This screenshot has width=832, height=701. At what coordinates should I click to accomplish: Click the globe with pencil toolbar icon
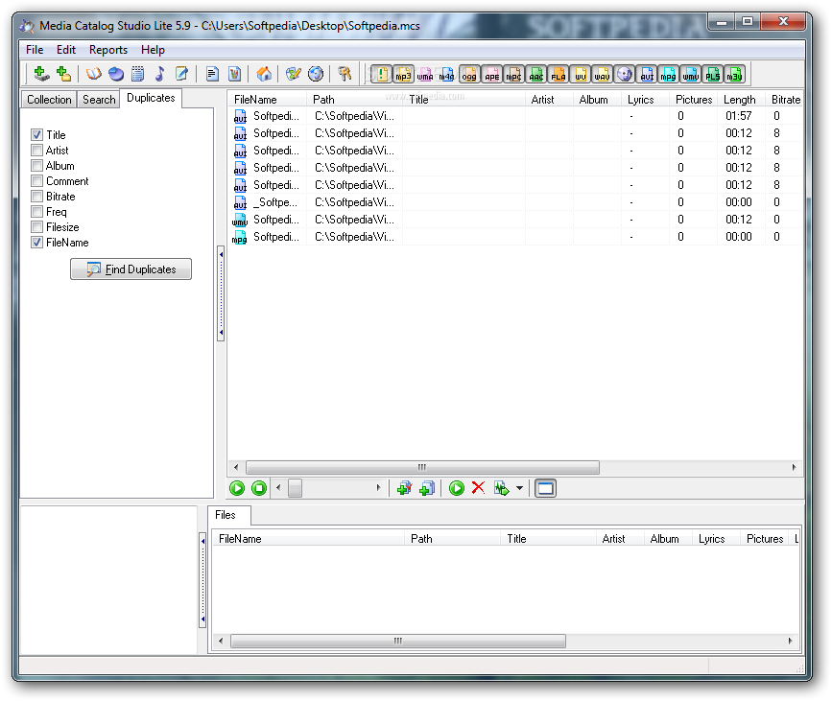(293, 74)
